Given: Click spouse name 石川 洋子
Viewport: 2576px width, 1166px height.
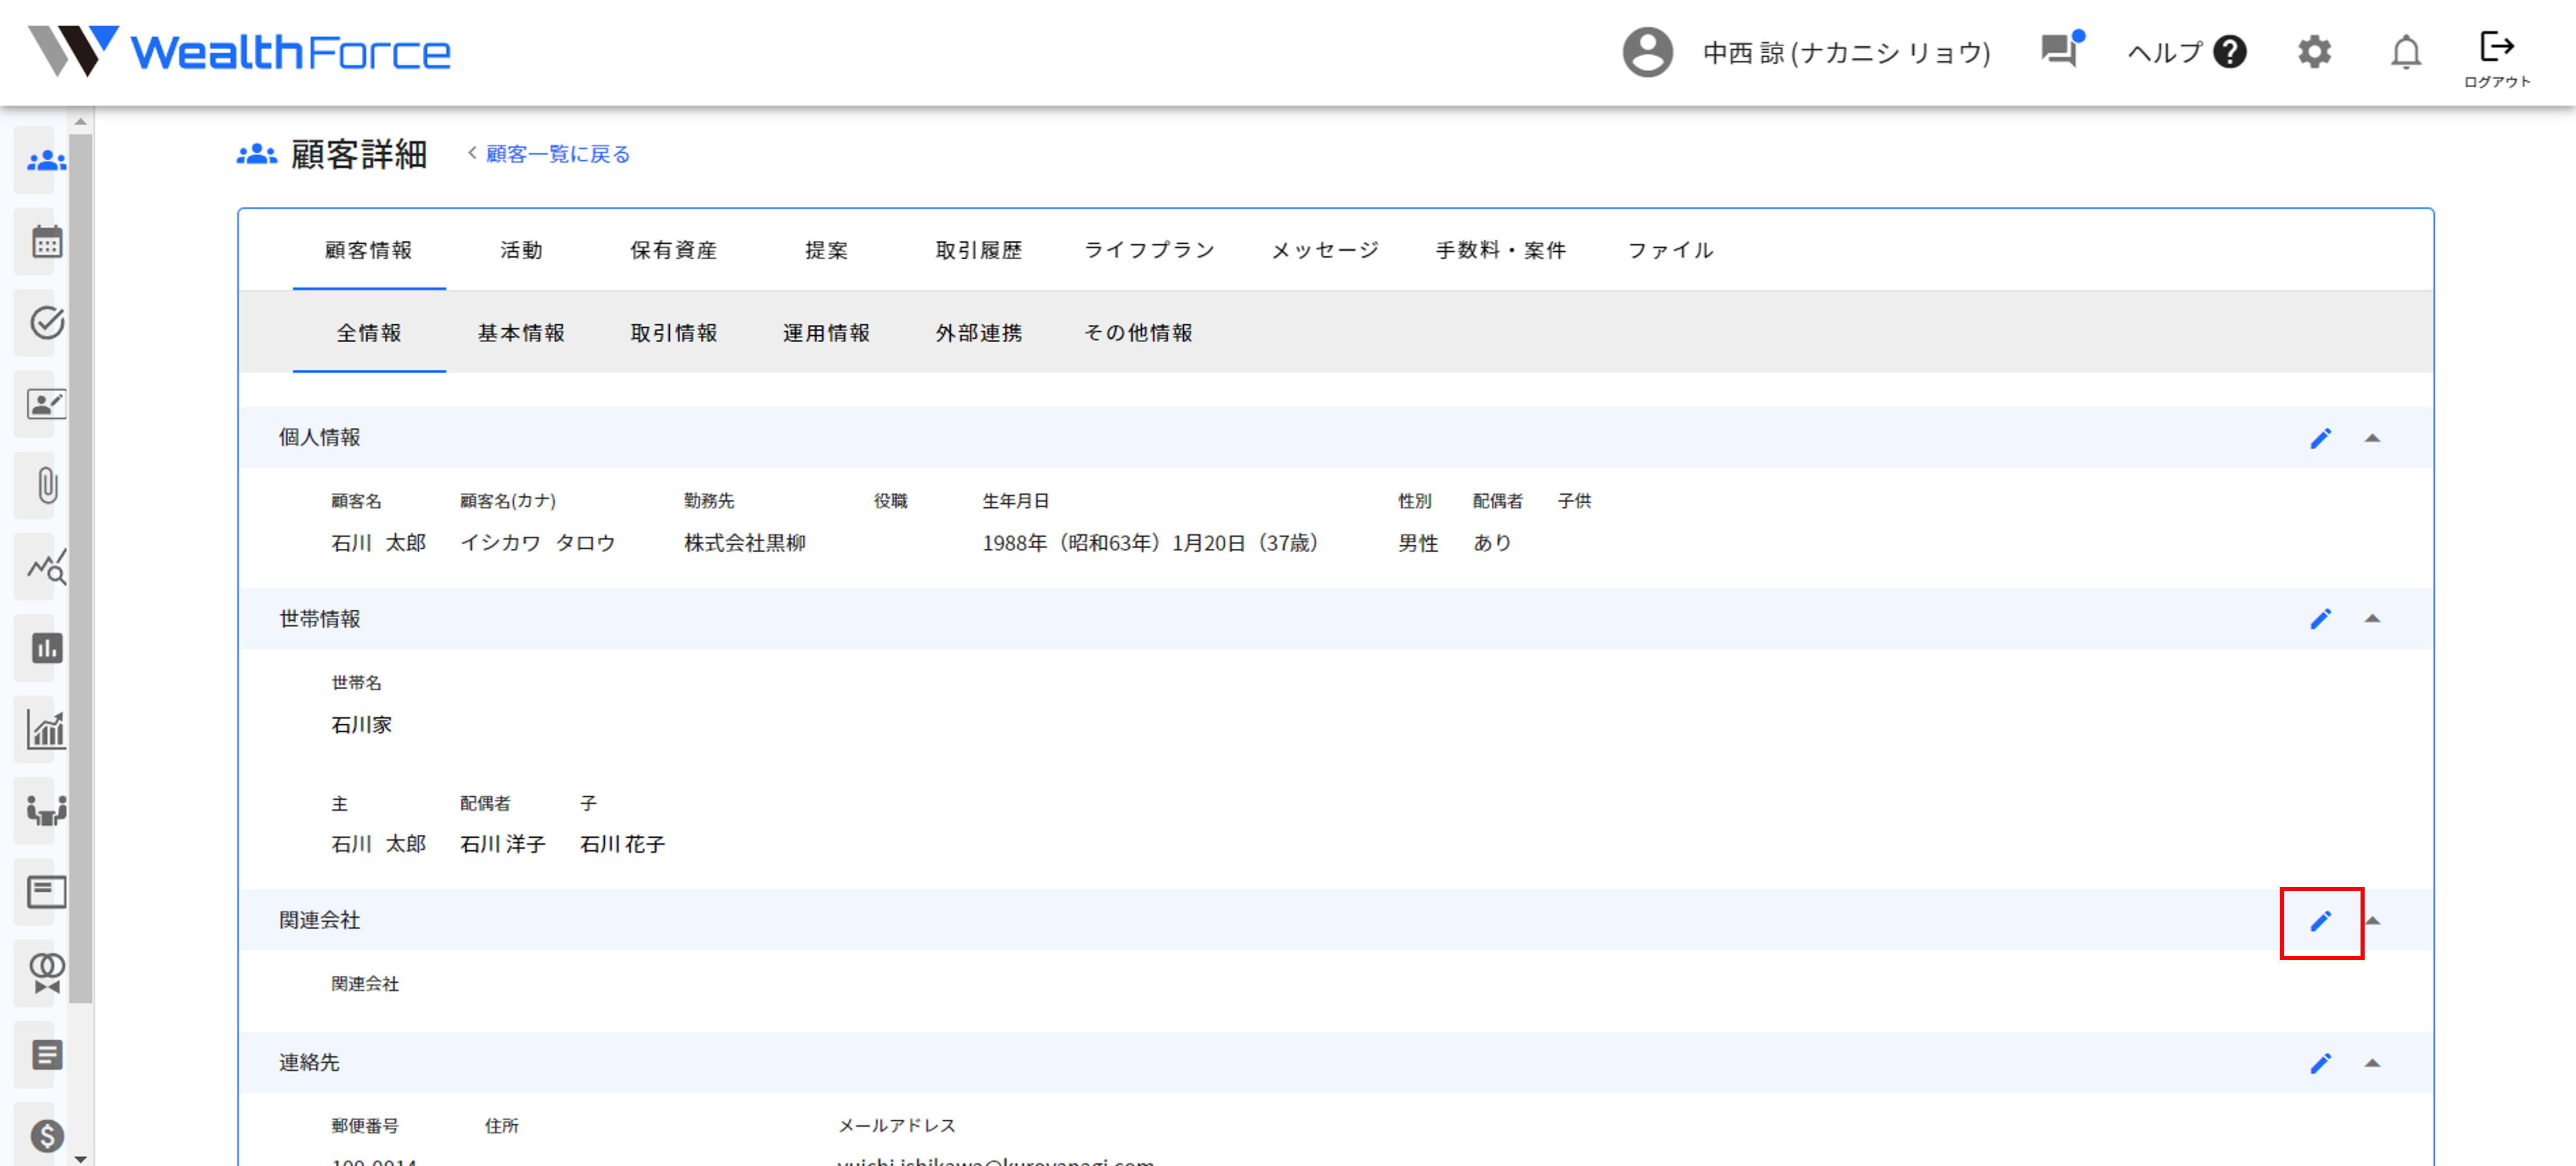Looking at the screenshot, I should coord(503,844).
